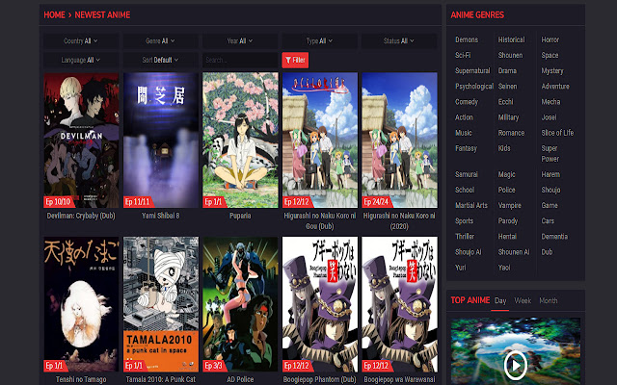Open the Language All dropdown
This screenshot has height=385, width=617.
(x=81, y=60)
